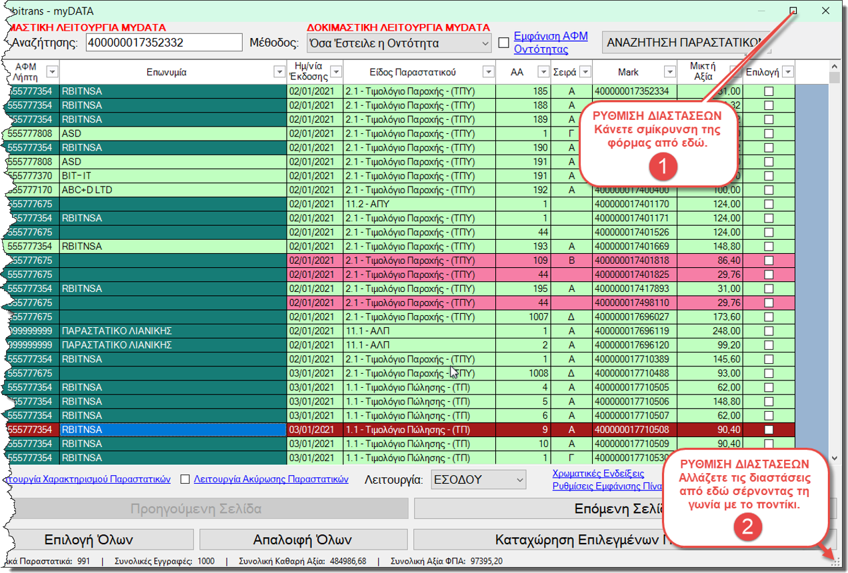Click the ΑΝΑΖΗΤΗΣΗ ΠΑΡΑΣΤΑΤΙΚΩΝ button
Viewport: 848px width, 573px height.
(685, 43)
